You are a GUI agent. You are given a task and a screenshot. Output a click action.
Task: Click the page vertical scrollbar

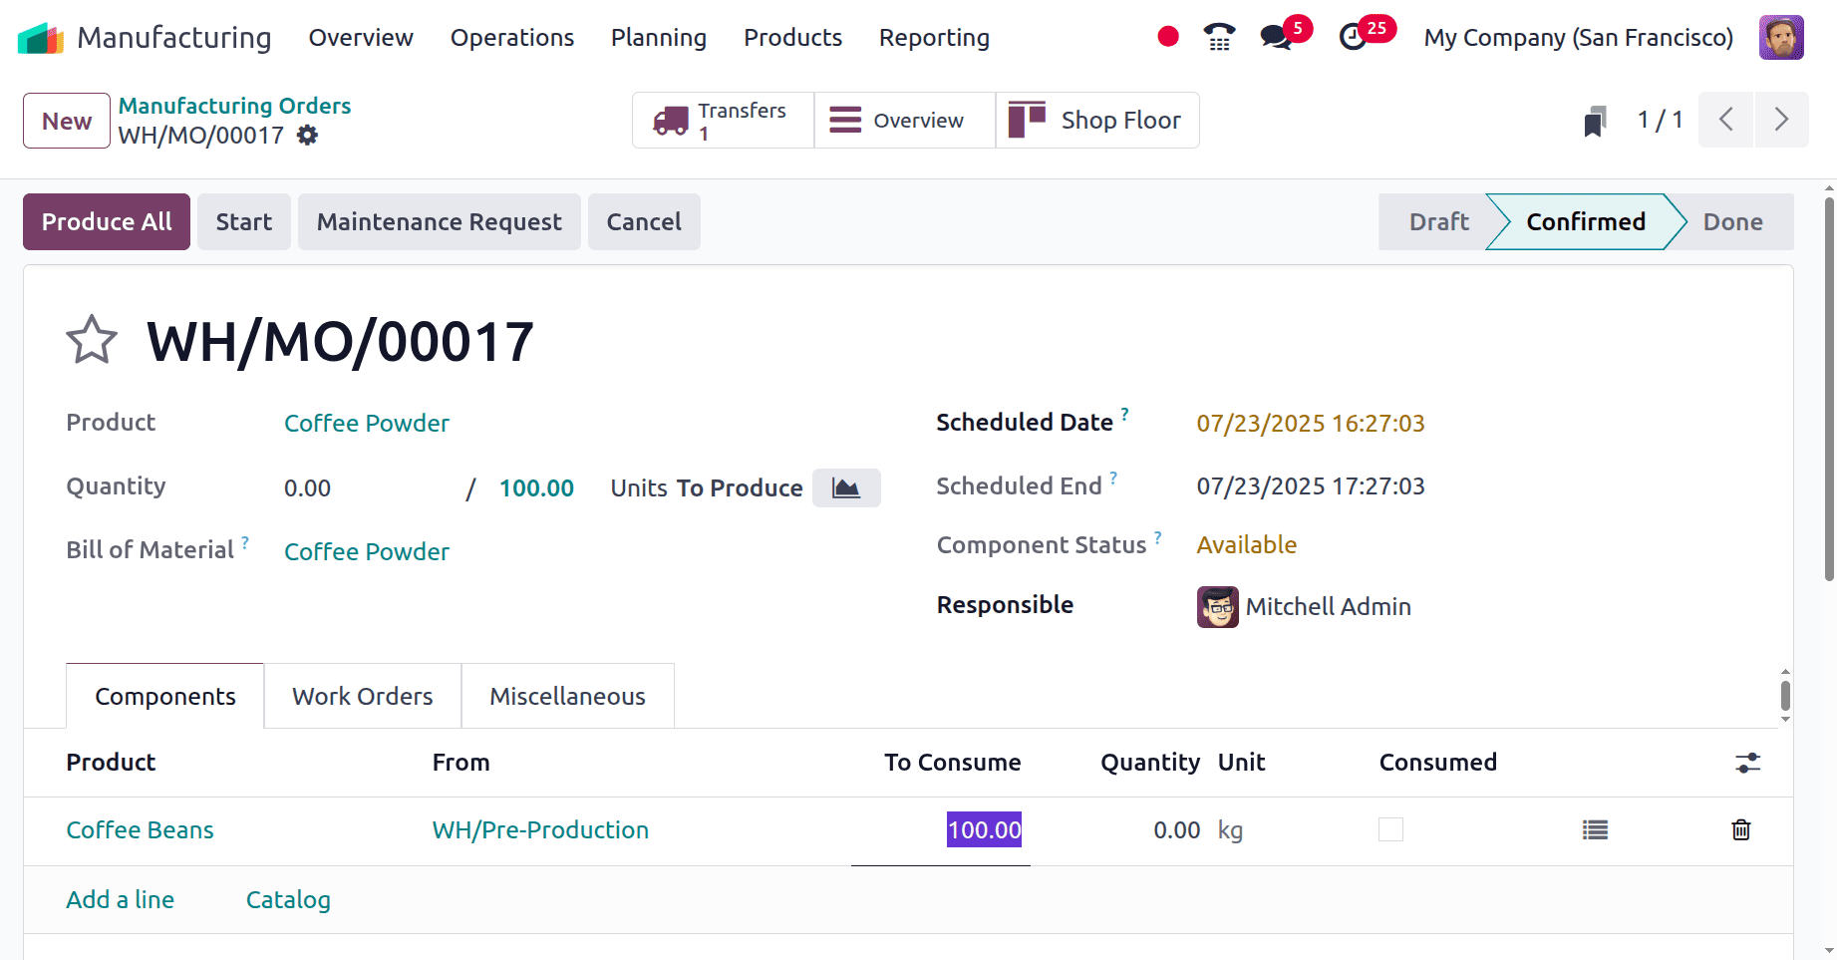point(1829,389)
